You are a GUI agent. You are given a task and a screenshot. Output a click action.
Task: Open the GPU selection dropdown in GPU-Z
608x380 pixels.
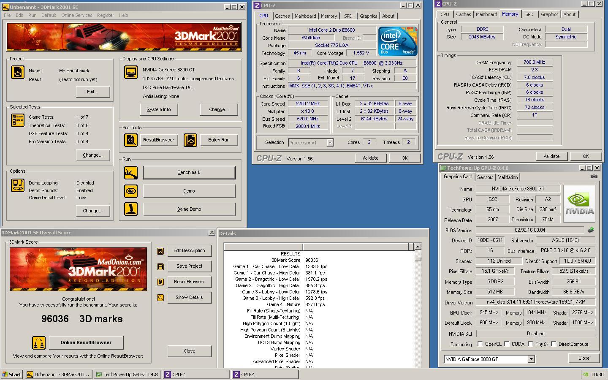coord(531,359)
